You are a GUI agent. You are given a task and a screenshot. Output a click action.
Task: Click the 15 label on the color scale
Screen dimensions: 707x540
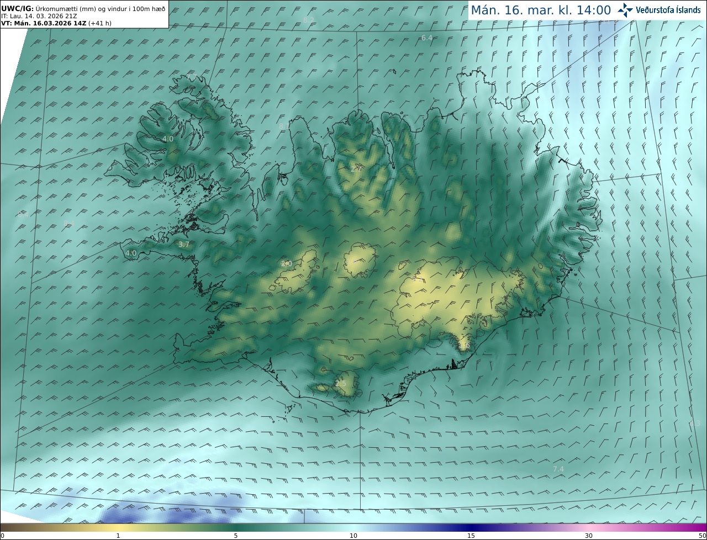471,536
